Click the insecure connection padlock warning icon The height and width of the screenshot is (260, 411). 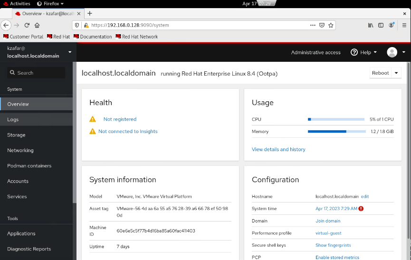tap(86, 25)
